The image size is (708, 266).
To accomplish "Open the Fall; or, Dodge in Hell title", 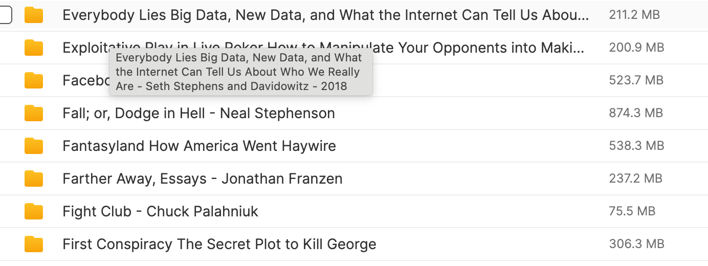I will (x=198, y=113).
